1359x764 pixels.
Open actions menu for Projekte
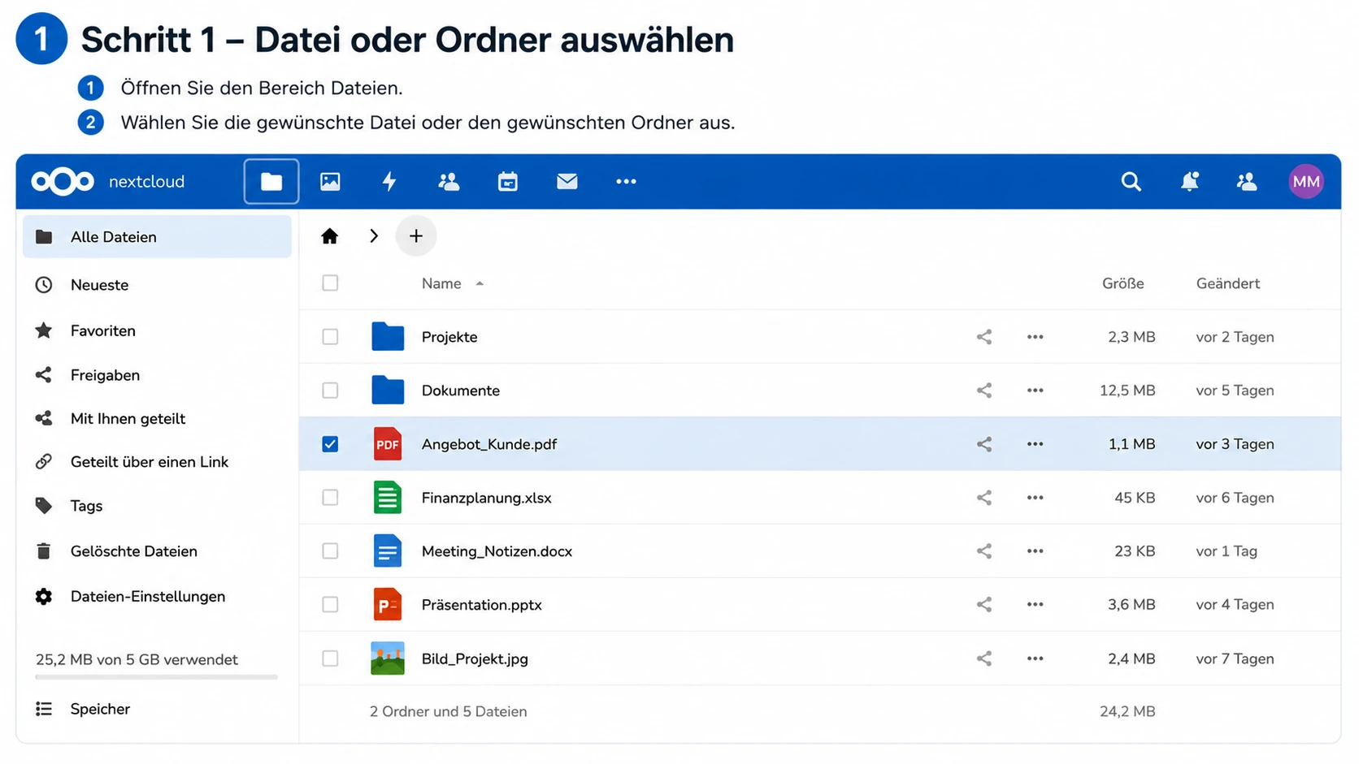1035,337
